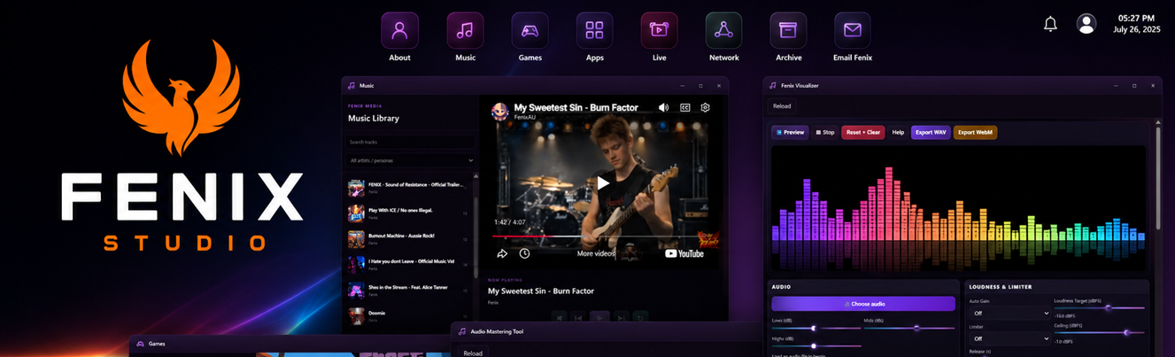Select track Burnout Machine - Aussie Rock!
1175x357 pixels.
(408, 239)
